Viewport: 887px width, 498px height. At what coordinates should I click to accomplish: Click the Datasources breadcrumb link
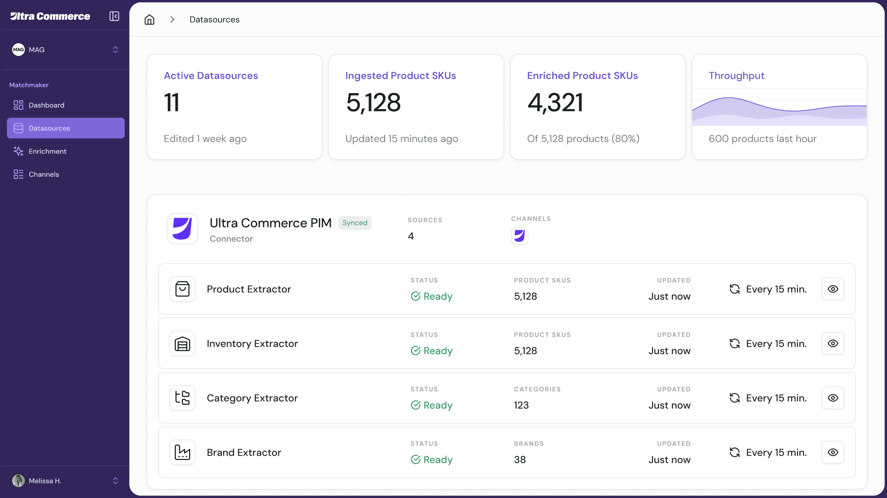pyautogui.click(x=214, y=19)
